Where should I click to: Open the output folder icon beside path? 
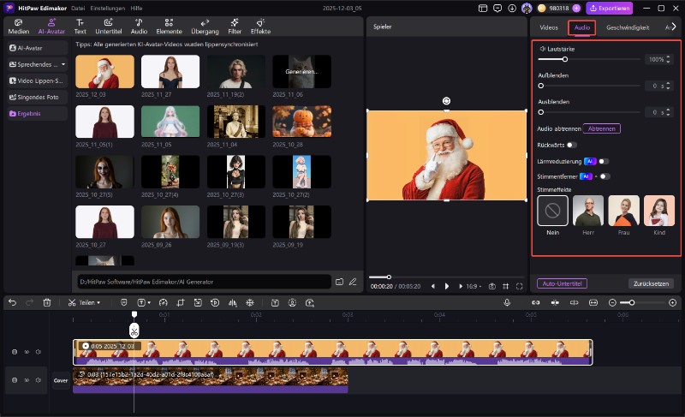click(339, 282)
